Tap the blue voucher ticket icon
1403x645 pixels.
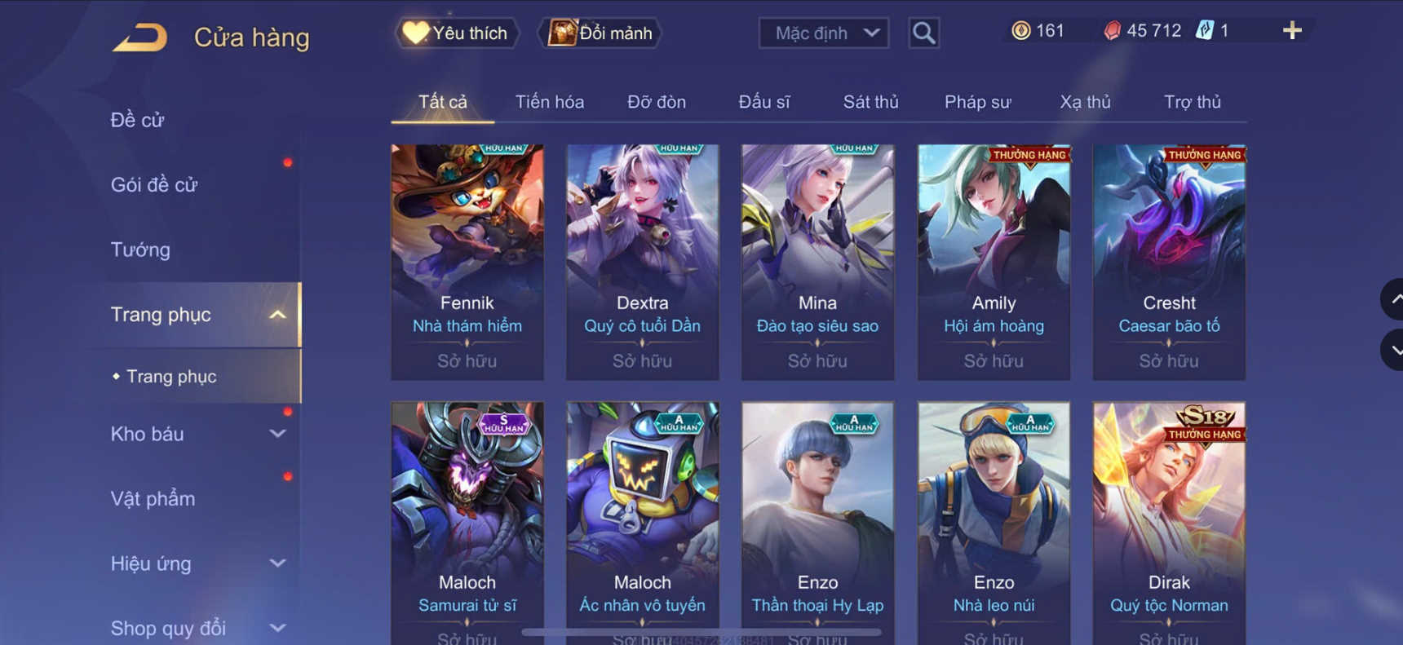[x=1204, y=31]
